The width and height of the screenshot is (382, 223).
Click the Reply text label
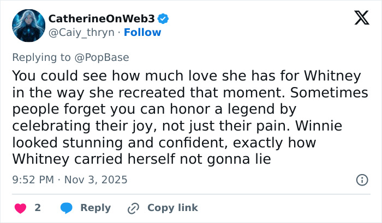coord(95,208)
